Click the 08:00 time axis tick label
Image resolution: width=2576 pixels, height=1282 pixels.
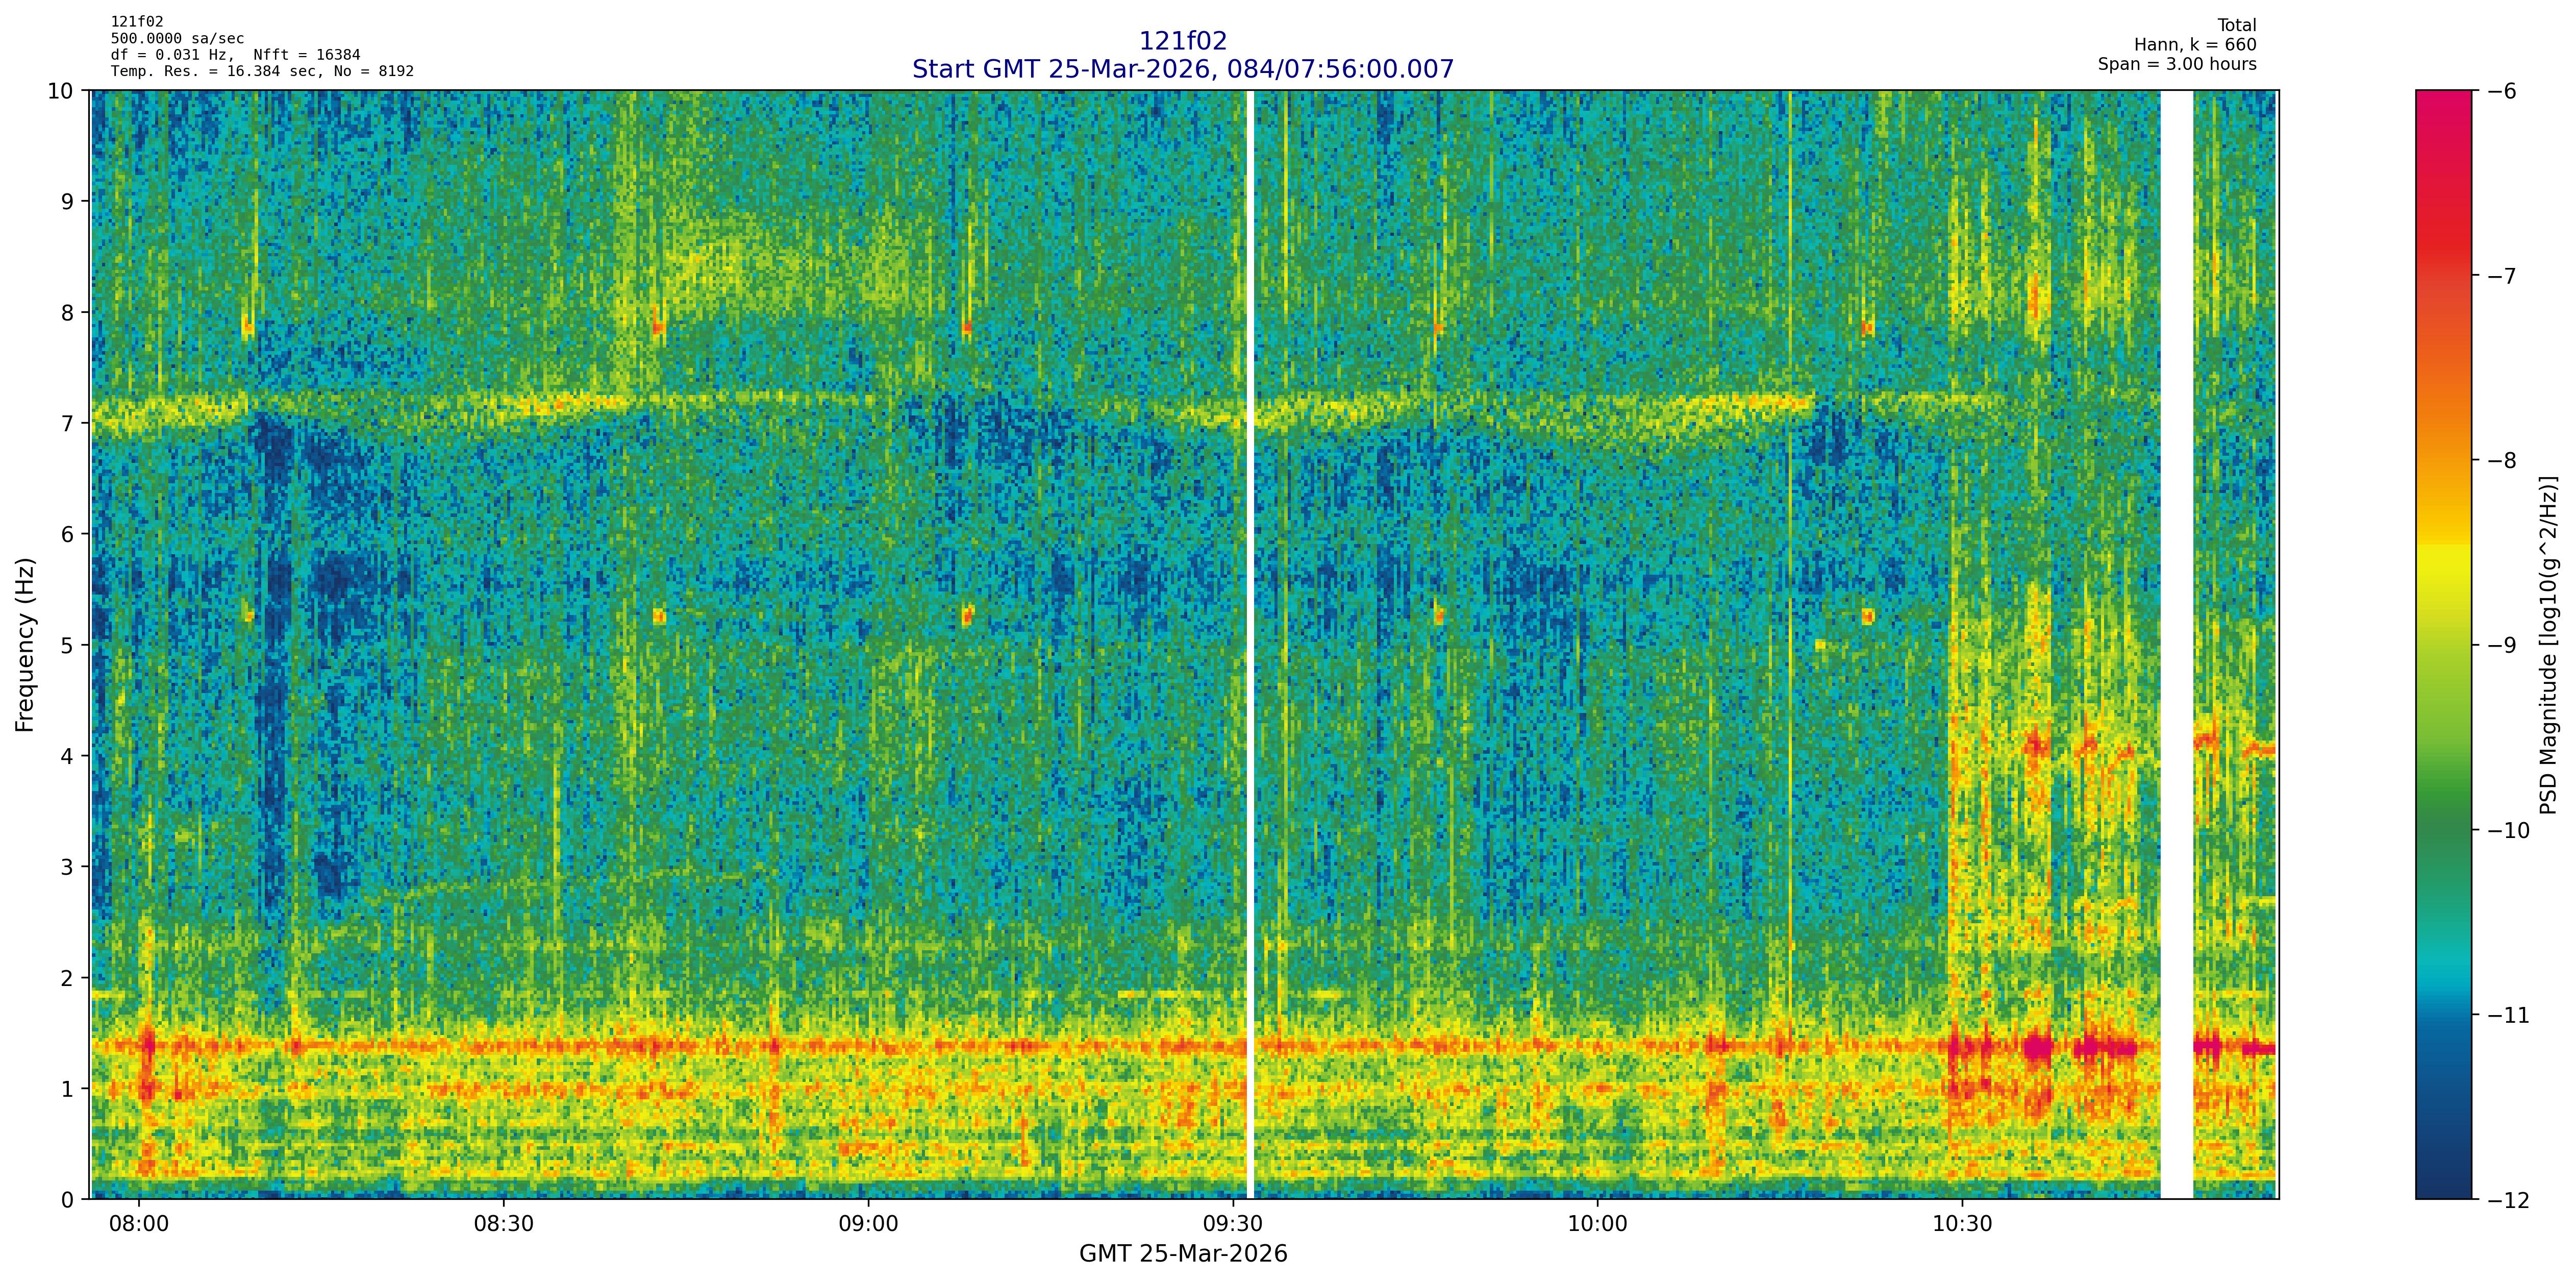(139, 1224)
